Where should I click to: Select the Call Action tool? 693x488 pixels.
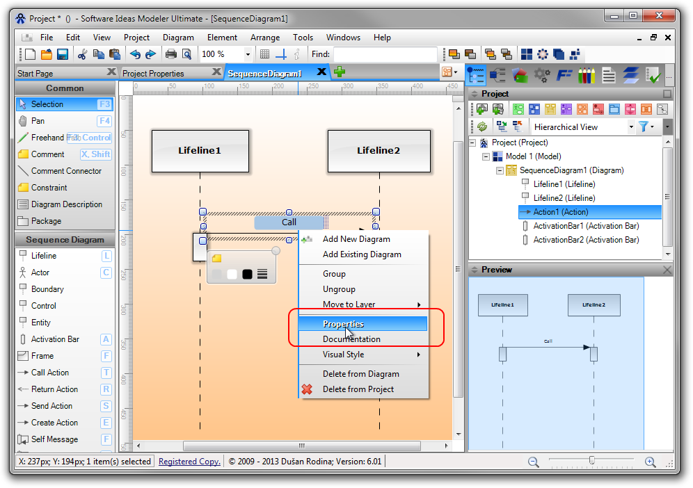tap(65, 373)
